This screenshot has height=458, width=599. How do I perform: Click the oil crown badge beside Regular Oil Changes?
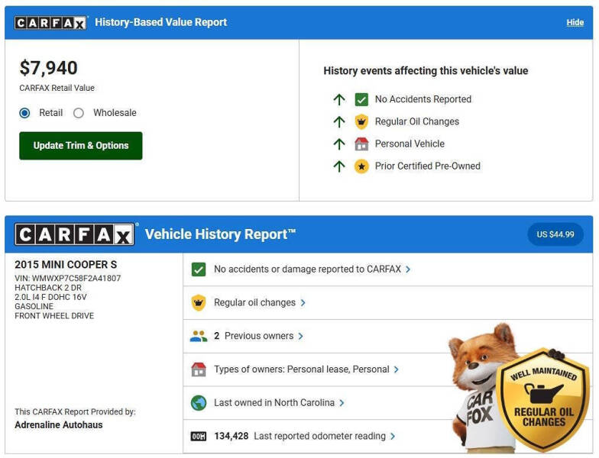click(x=361, y=121)
